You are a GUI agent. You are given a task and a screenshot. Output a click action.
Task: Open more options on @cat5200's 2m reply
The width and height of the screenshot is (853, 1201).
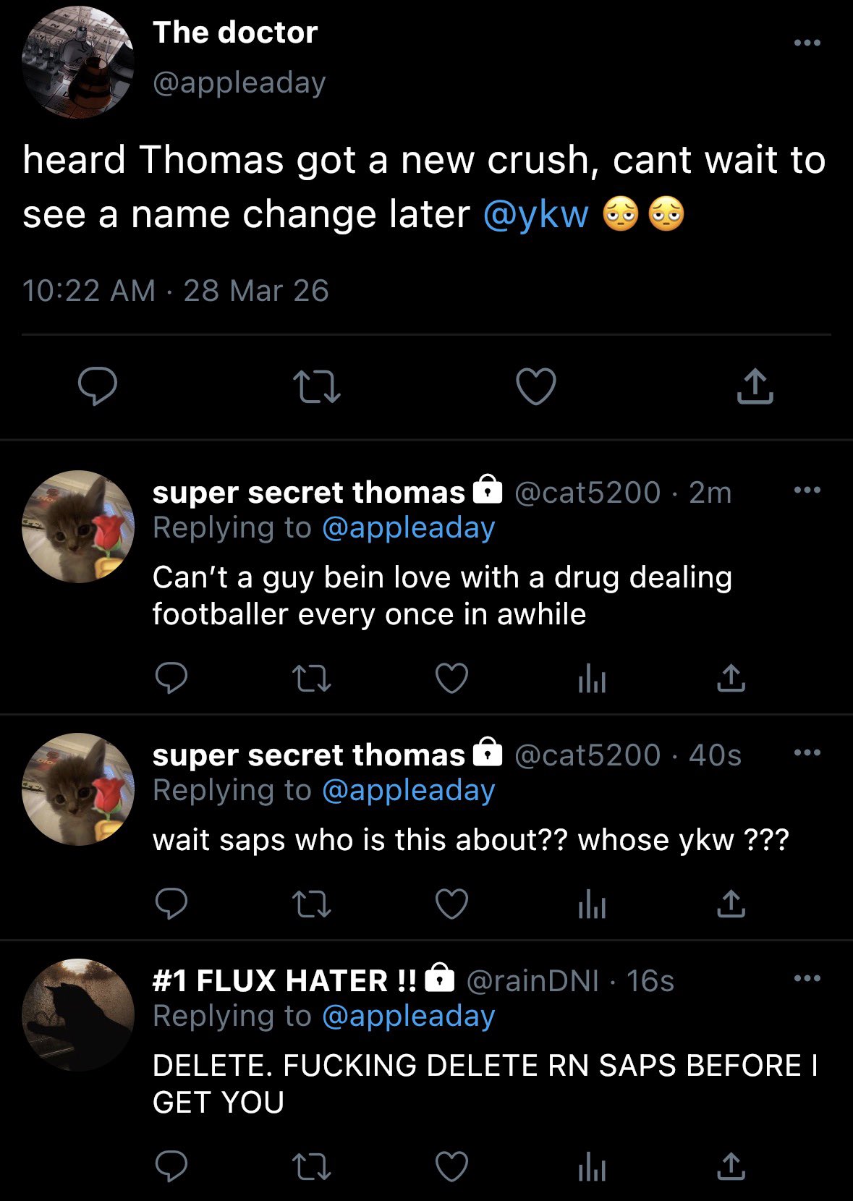point(807,491)
